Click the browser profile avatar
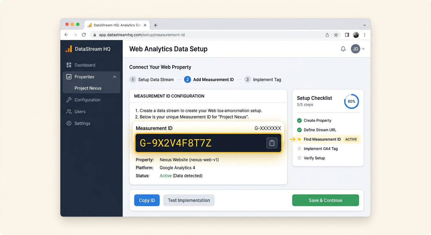431x235 pixels. coord(356,35)
